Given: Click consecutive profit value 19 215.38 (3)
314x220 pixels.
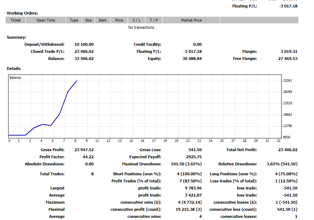Looking at the screenshot, I should [189, 210].
